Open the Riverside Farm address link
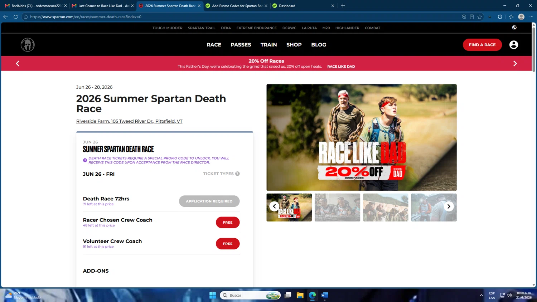Image resolution: width=537 pixels, height=302 pixels. pos(129,121)
